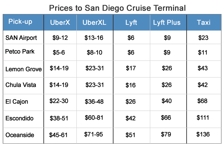Click the Taxi column header
Viewport: 223px width, 145px height.
click(203, 23)
